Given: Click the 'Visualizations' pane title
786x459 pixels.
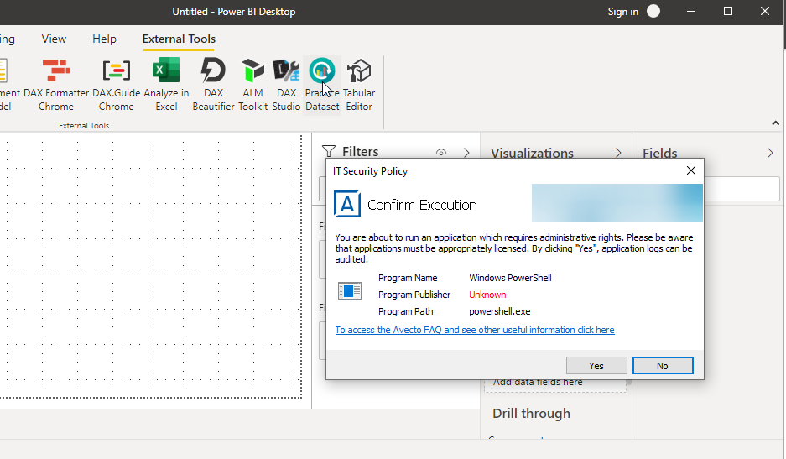Looking at the screenshot, I should (x=532, y=153).
